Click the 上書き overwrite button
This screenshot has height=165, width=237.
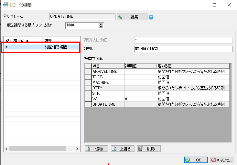click(x=123, y=149)
